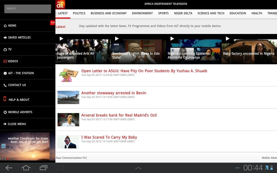Switch to the Politics tab
Viewport: 277px width, 173px height.
click(79, 13)
